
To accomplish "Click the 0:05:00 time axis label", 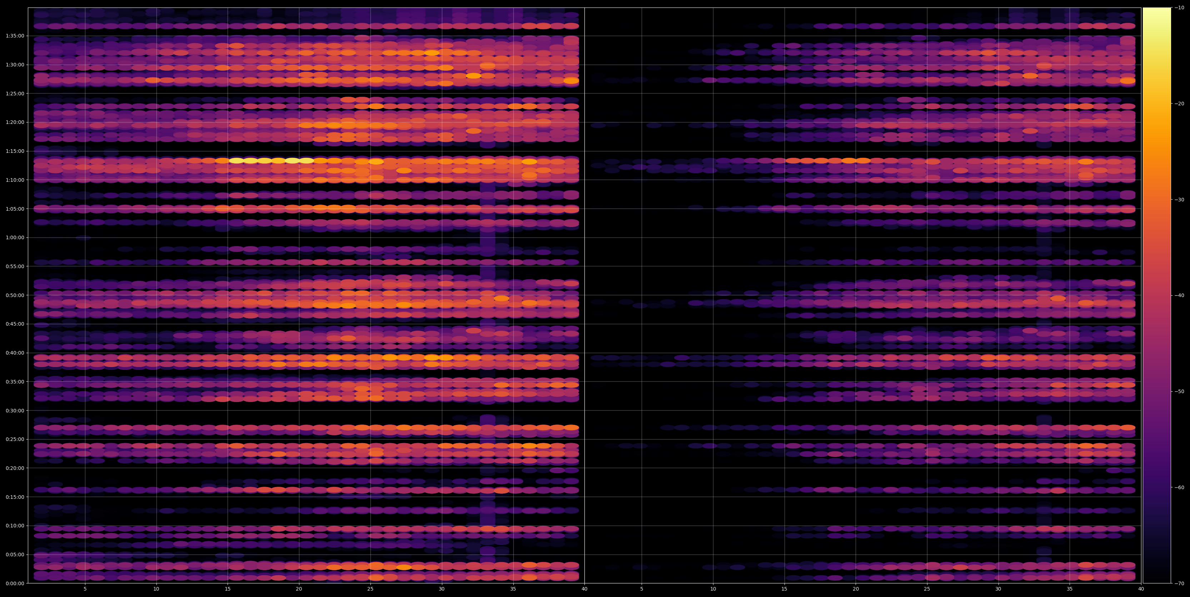I will coord(15,555).
